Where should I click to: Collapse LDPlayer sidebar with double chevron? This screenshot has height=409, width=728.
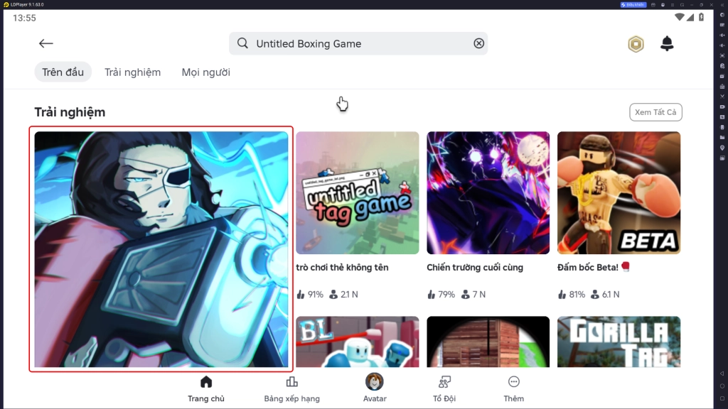722,5
